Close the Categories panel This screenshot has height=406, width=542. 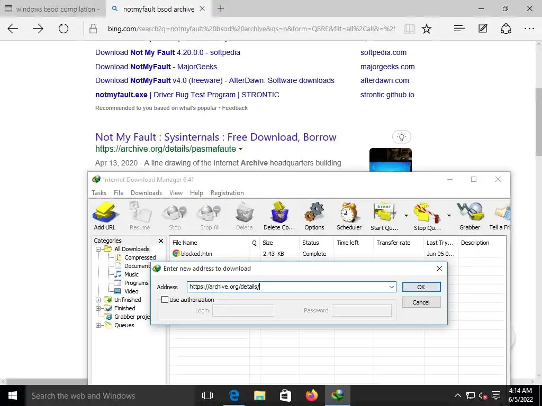click(x=161, y=241)
